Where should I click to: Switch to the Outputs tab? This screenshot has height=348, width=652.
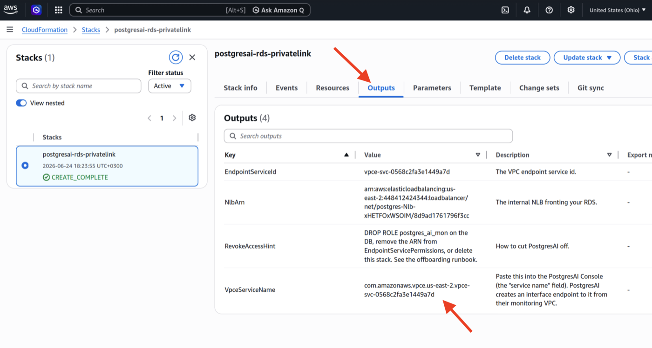click(381, 88)
